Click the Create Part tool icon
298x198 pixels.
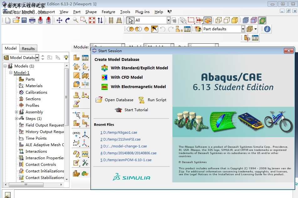pyautogui.click(x=76, y=57)
